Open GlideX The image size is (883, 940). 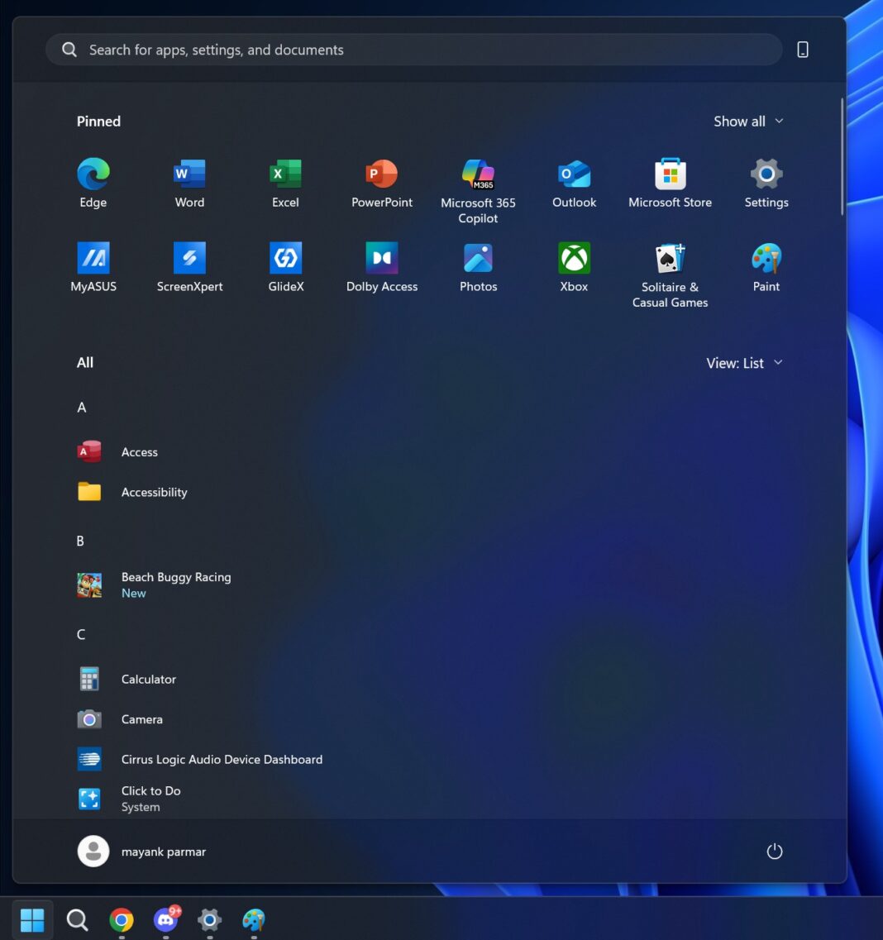(x=285, y=265)
